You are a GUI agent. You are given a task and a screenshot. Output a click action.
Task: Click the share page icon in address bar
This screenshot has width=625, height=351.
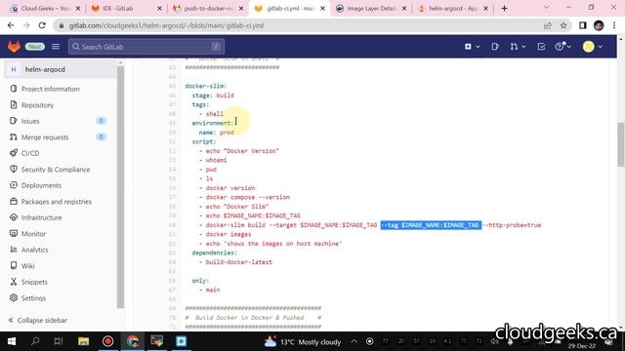[547, 25]
